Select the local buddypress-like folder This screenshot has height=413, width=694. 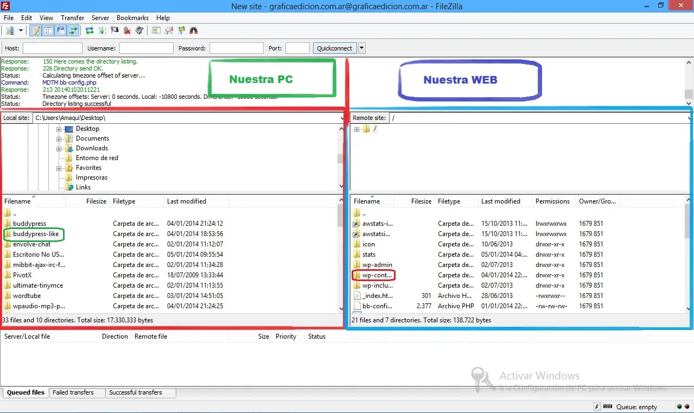click(36, 234)
